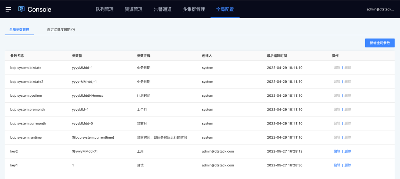Click the help icon beside 自定义调度日期

tap(73, 30)
